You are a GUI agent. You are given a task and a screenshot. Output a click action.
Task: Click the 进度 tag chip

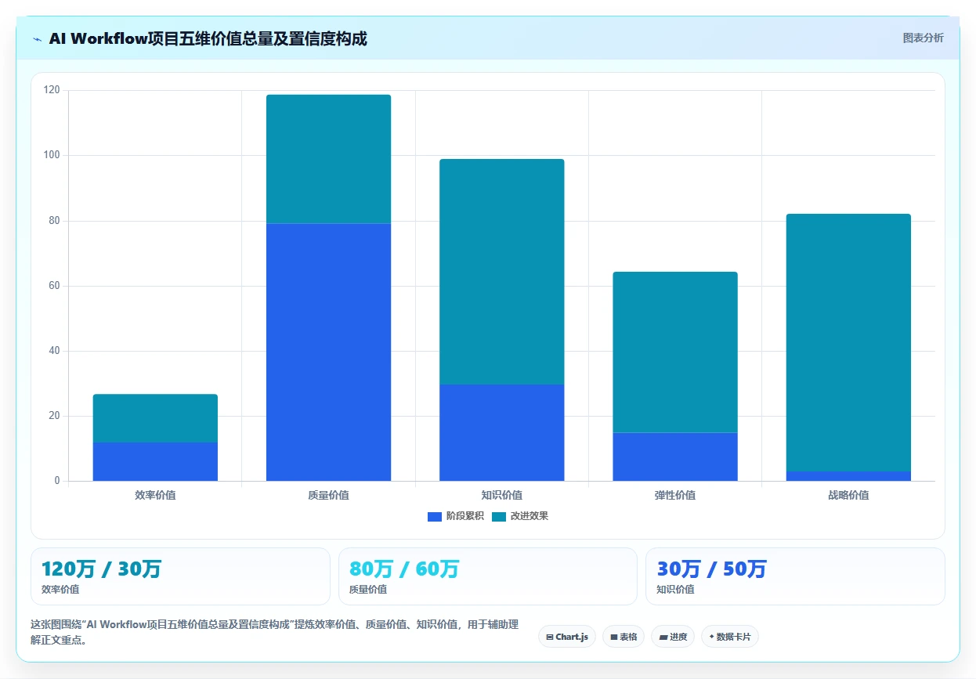pos(673,637)
